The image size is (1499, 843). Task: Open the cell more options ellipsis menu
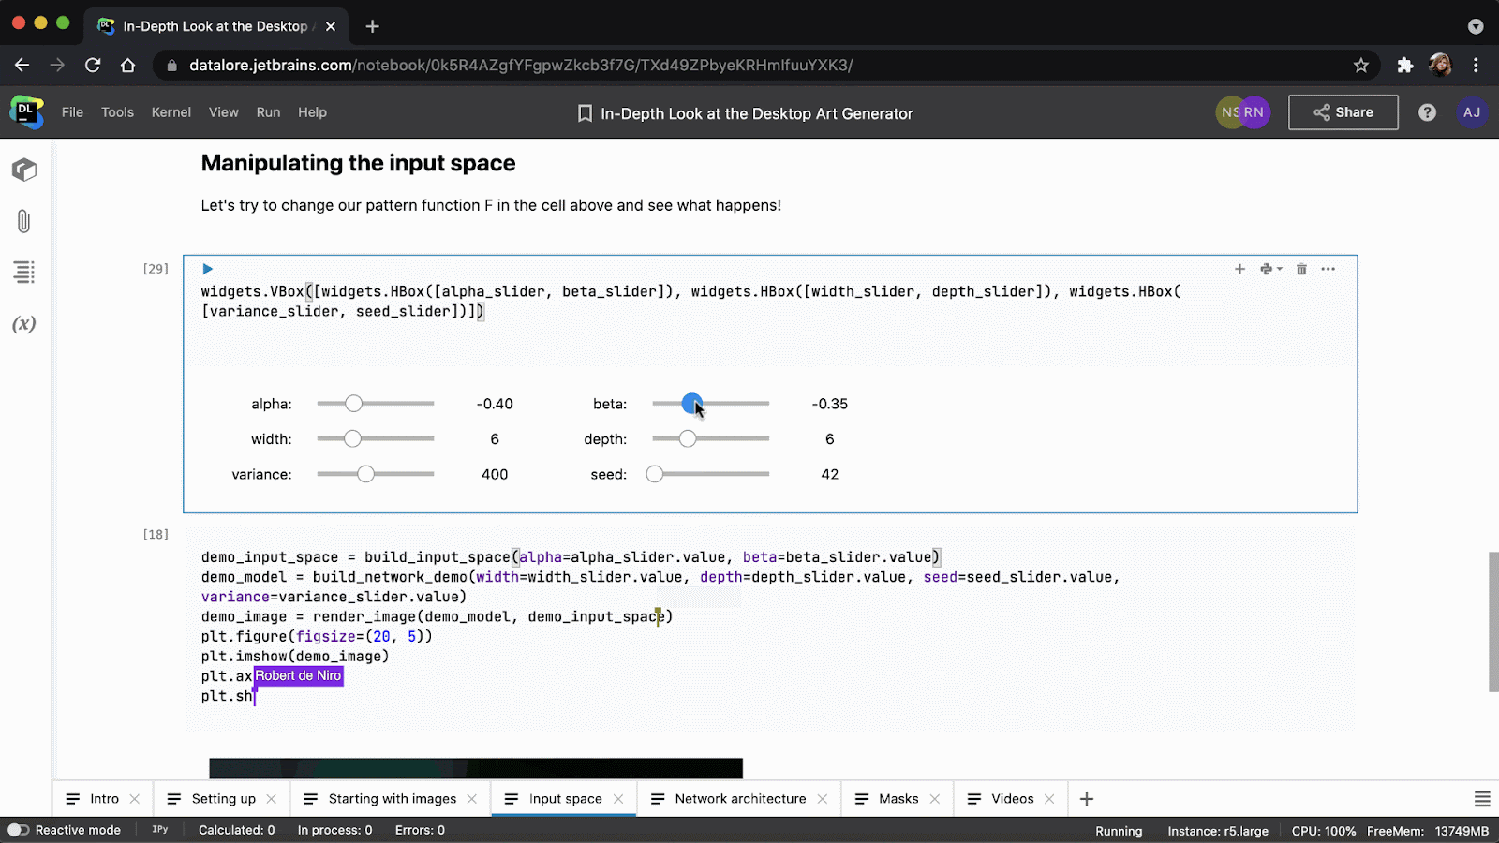[1328, 269]
